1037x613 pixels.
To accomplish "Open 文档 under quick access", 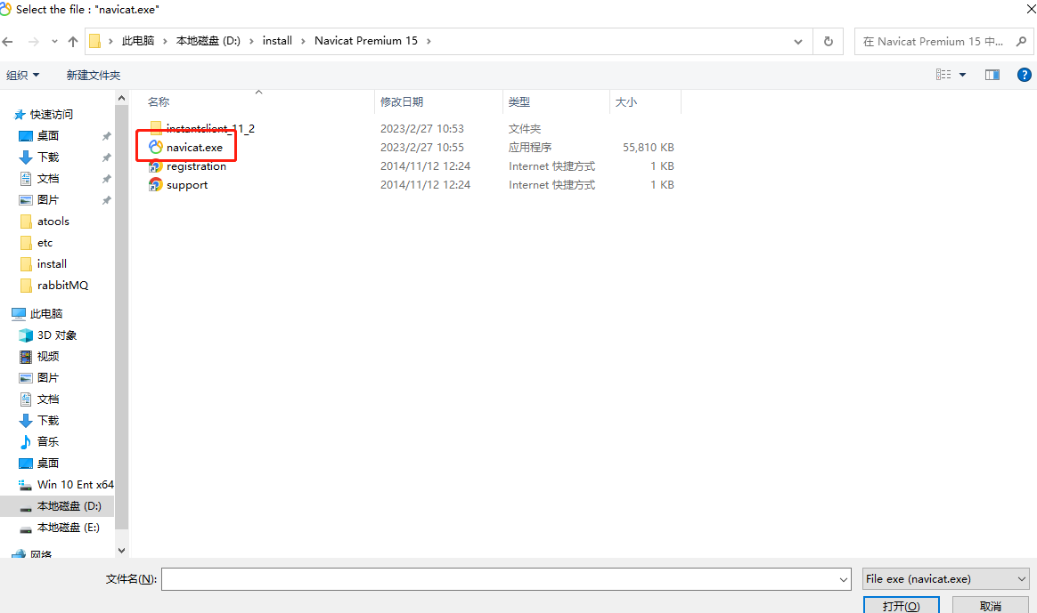I will point(47,178).
